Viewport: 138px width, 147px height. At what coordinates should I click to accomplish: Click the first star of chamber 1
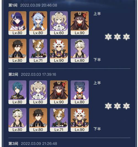(108, 37)
